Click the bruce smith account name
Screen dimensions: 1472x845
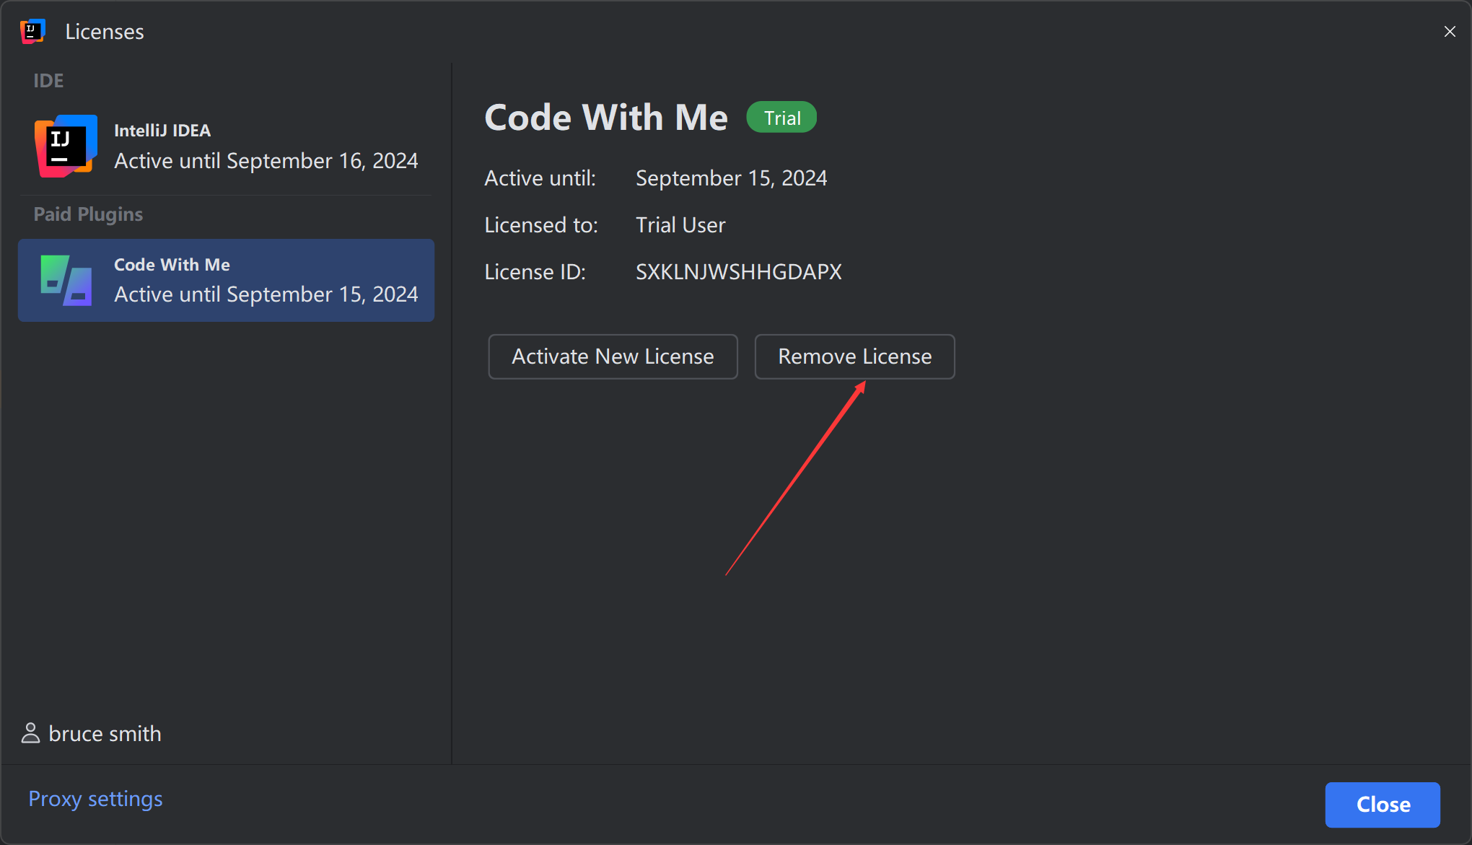click(x=105, y=734)
